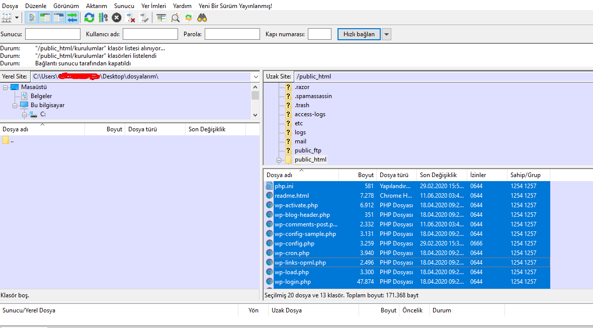Viewport: 593px width, 328px height.
Task: Select the readme.html file icon
Action: (x=269, y=195)
